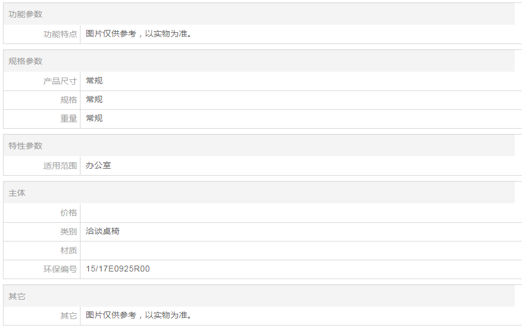Select the 产品尺寸 label
The image size is (530, 332).
coord(60,81)
